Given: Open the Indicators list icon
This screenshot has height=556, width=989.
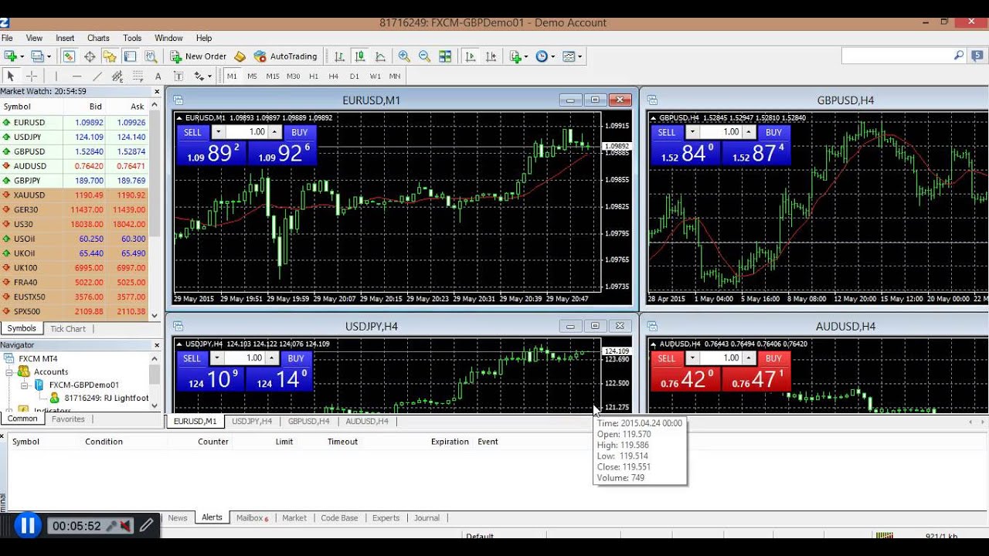Looking at the screenshot, I should [x=515, y=56].
